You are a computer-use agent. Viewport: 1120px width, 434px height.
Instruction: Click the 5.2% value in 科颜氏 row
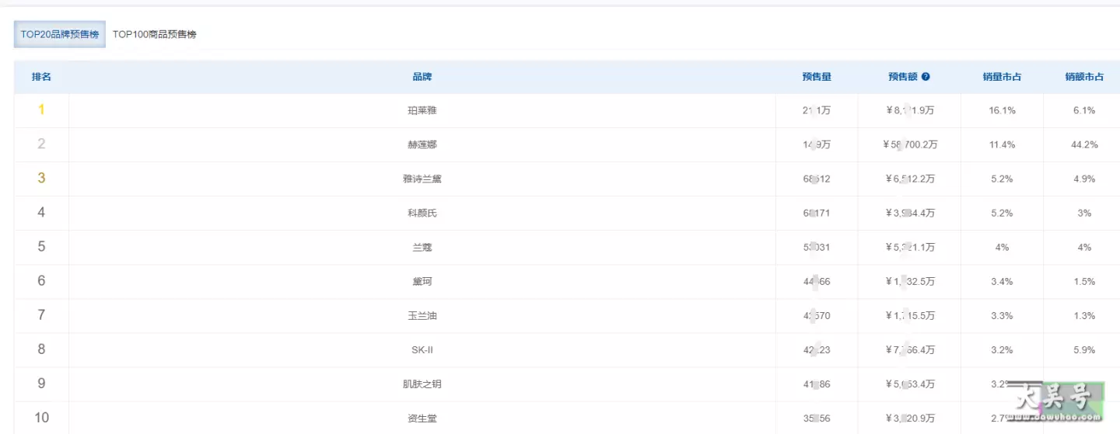point(1002,214)
